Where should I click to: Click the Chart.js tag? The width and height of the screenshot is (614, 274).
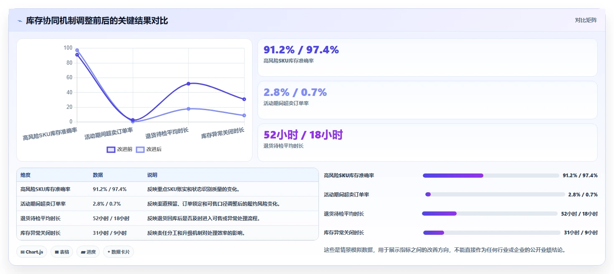[32, 252]
